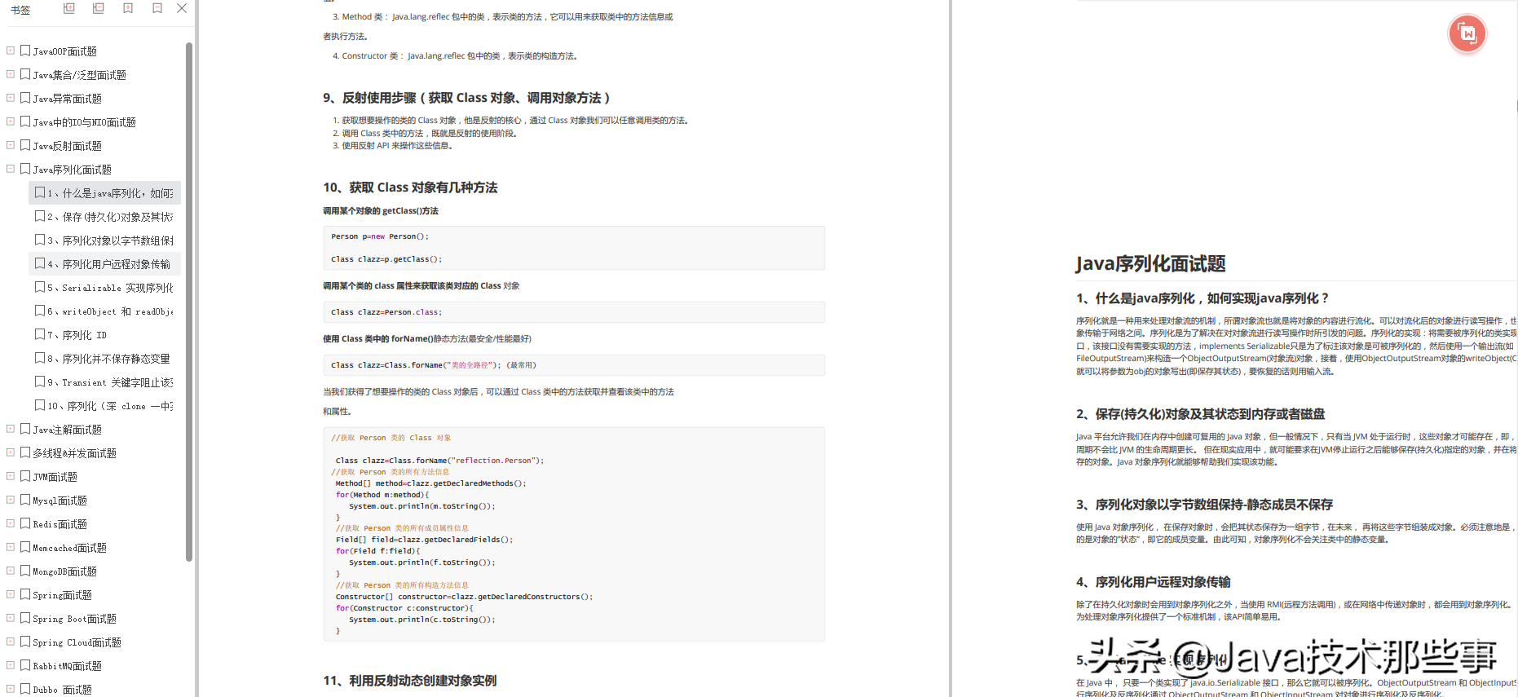Click bookmark icon beside 2、保存(持久化)对象
This screenshot has width=1518, height=697.
click(x=40, y=216)
